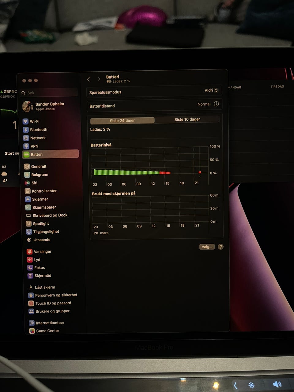
Task: Go back with the left chevron
Action: tap(89, 79)
